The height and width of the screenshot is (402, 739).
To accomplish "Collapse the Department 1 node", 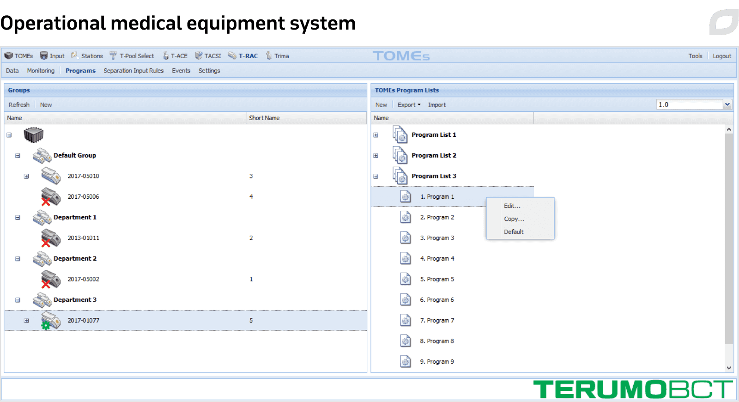I will point(18,218).
